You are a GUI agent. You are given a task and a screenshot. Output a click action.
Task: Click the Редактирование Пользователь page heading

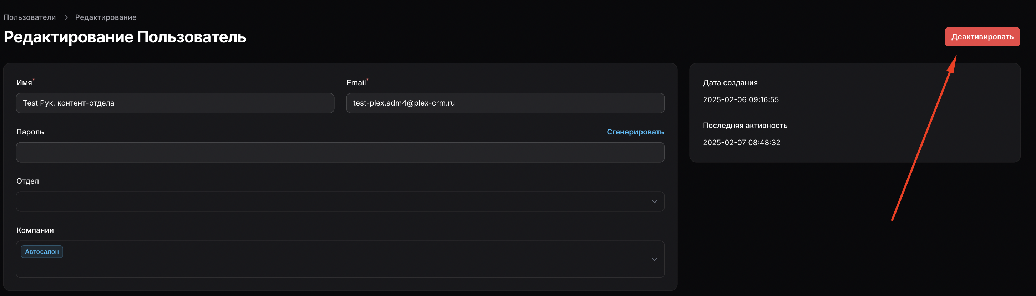point(125,37)
